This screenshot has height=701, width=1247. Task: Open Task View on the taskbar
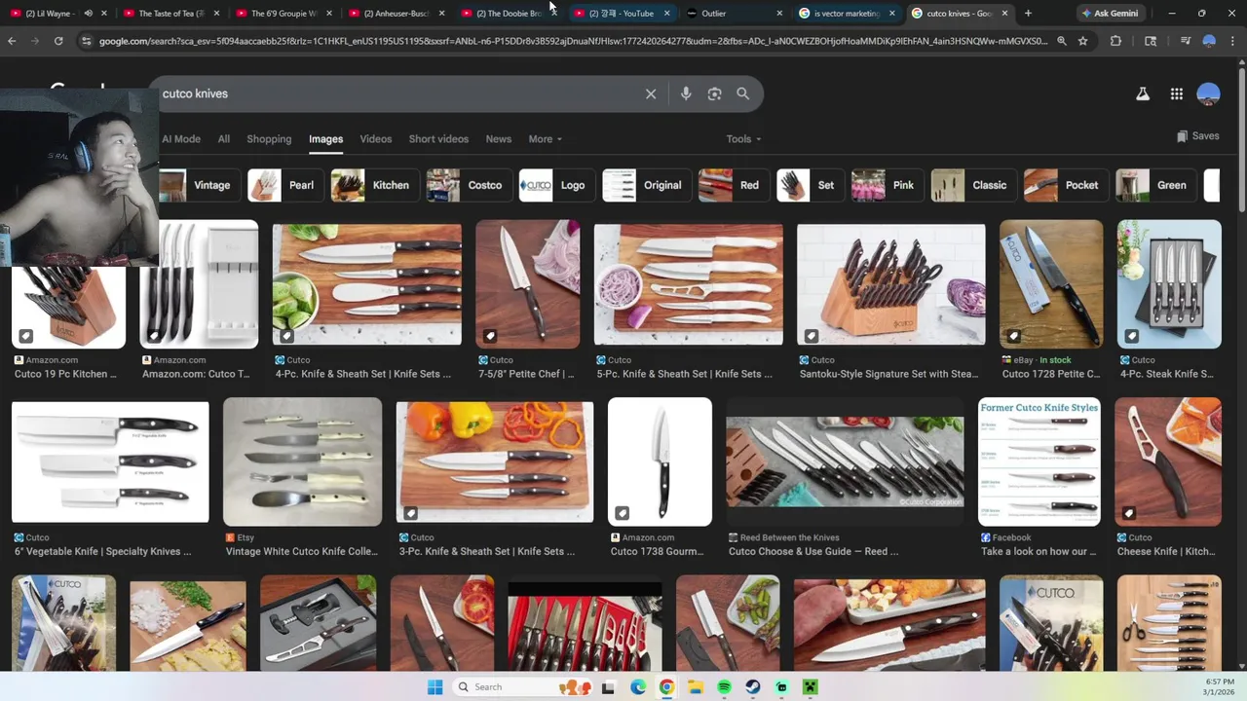[x=609, y=686]
